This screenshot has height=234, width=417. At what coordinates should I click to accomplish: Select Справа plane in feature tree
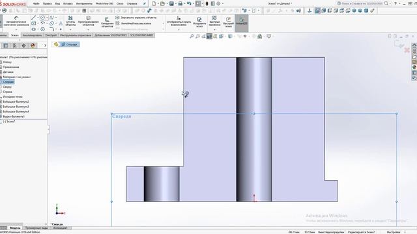click(7, 92)
